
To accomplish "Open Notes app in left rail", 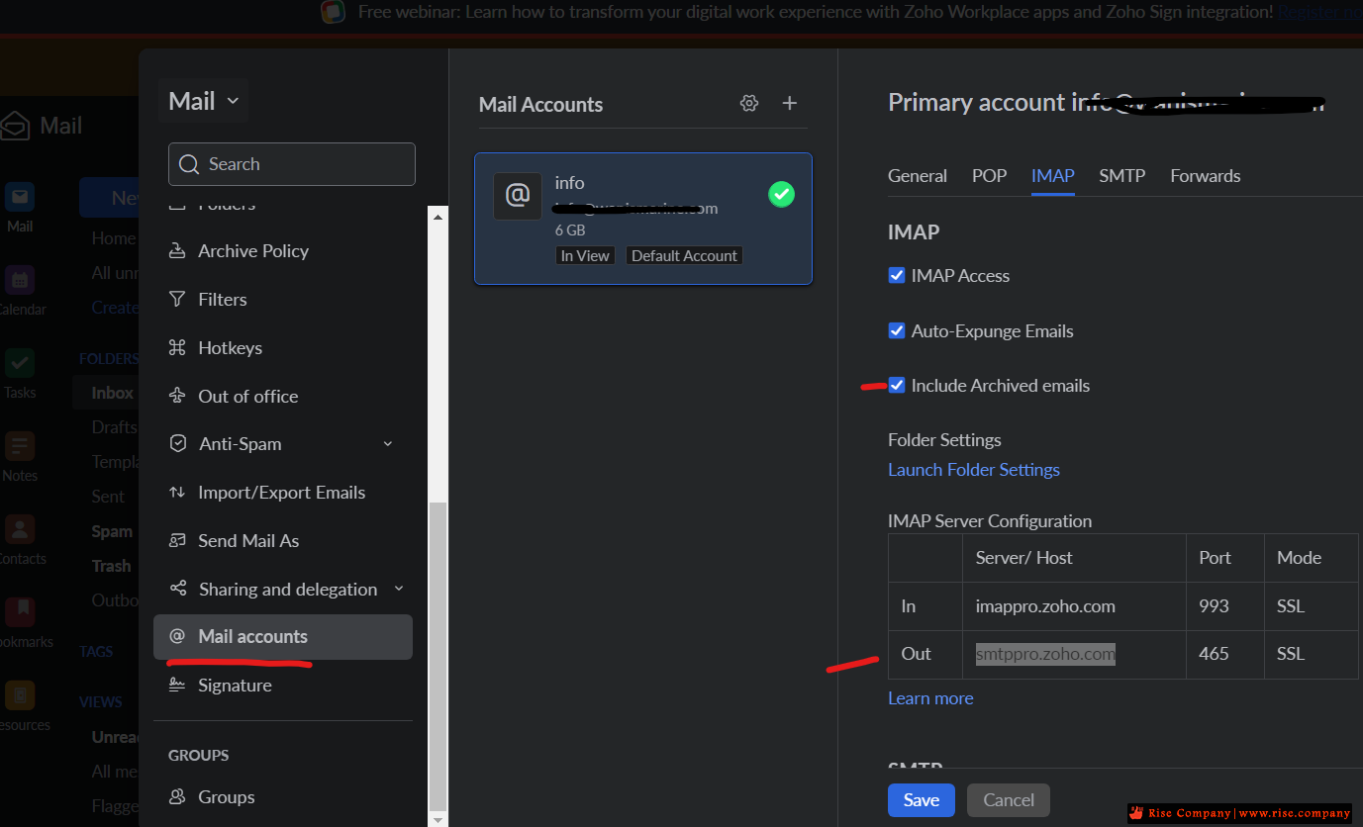I will coord(20,456).
